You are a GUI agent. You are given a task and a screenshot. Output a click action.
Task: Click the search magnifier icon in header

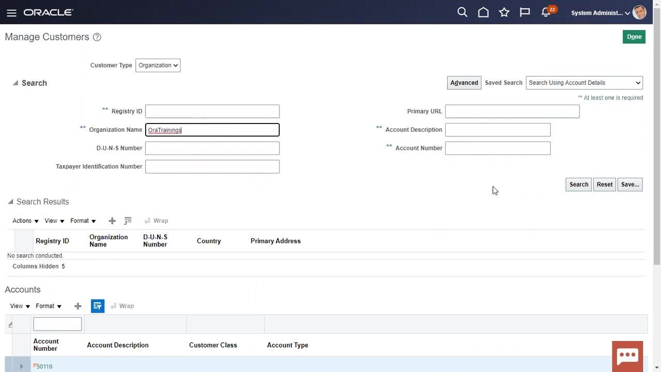(x=462, y=12)
